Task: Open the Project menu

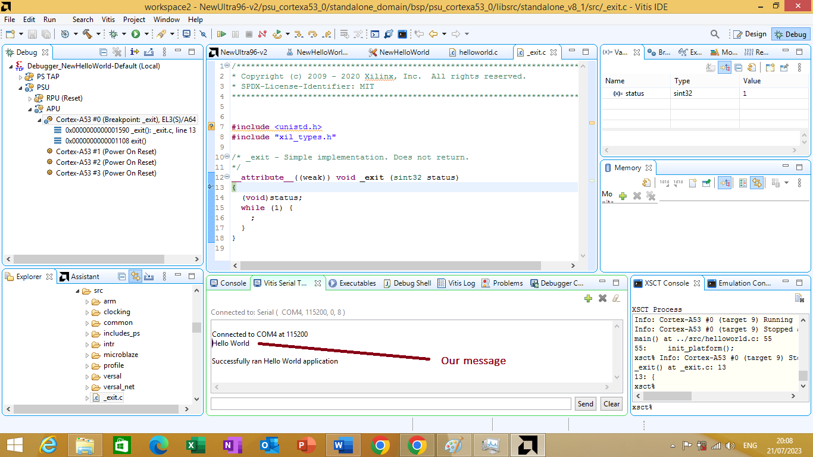Action: pos(134,20)
